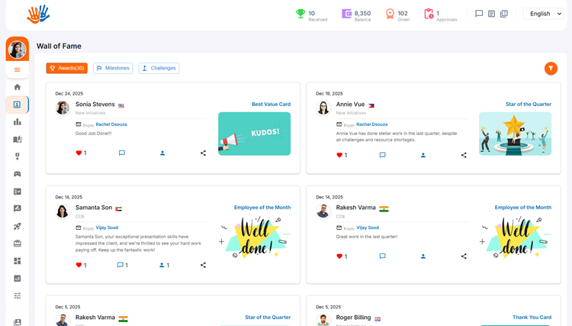Open the English language dropdown

(545, 14)
